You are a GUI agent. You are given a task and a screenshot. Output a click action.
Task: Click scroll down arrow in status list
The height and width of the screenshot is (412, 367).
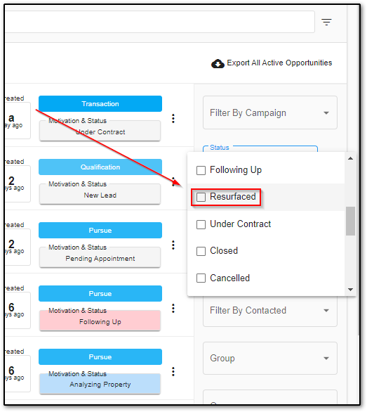point(350,290)
